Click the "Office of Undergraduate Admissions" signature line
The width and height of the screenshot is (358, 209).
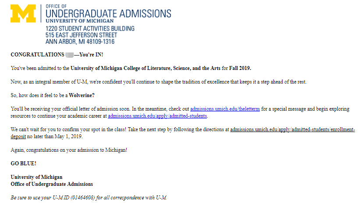click(52, 184)
